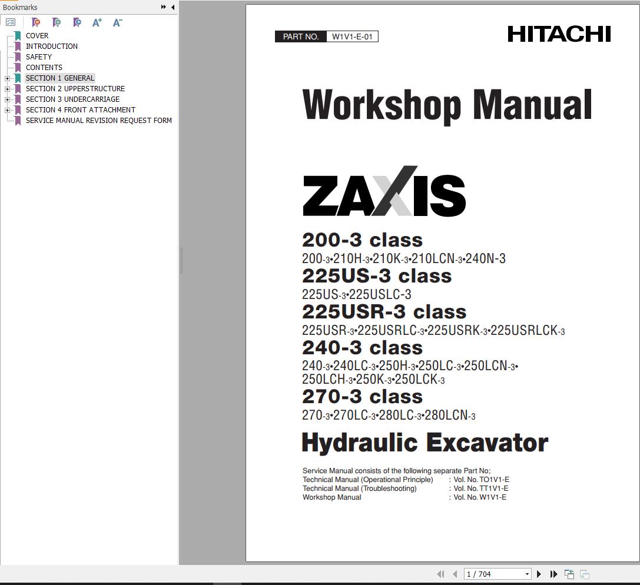Click the grayed next view icon
The image size is (640, 585).
585,574
